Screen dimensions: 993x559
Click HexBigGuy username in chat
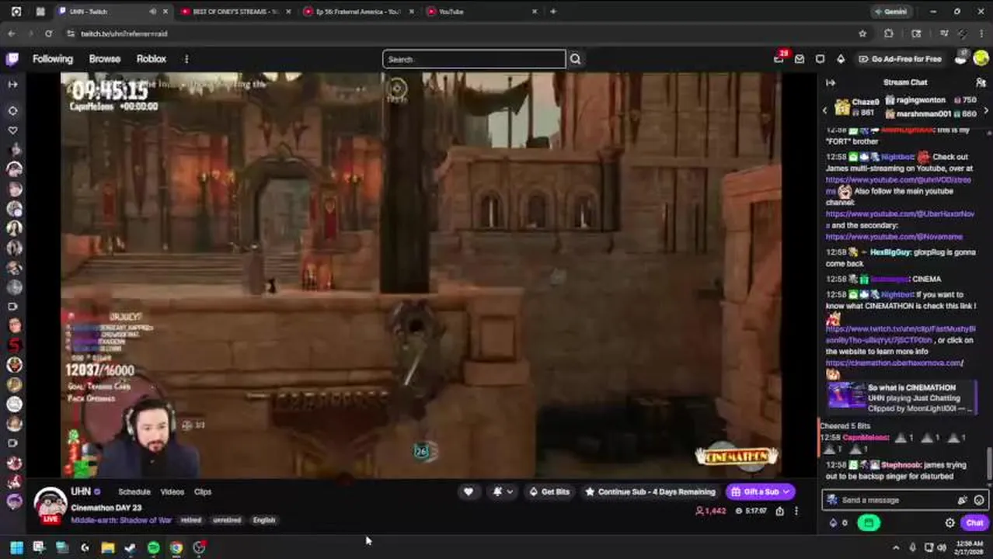889,252
